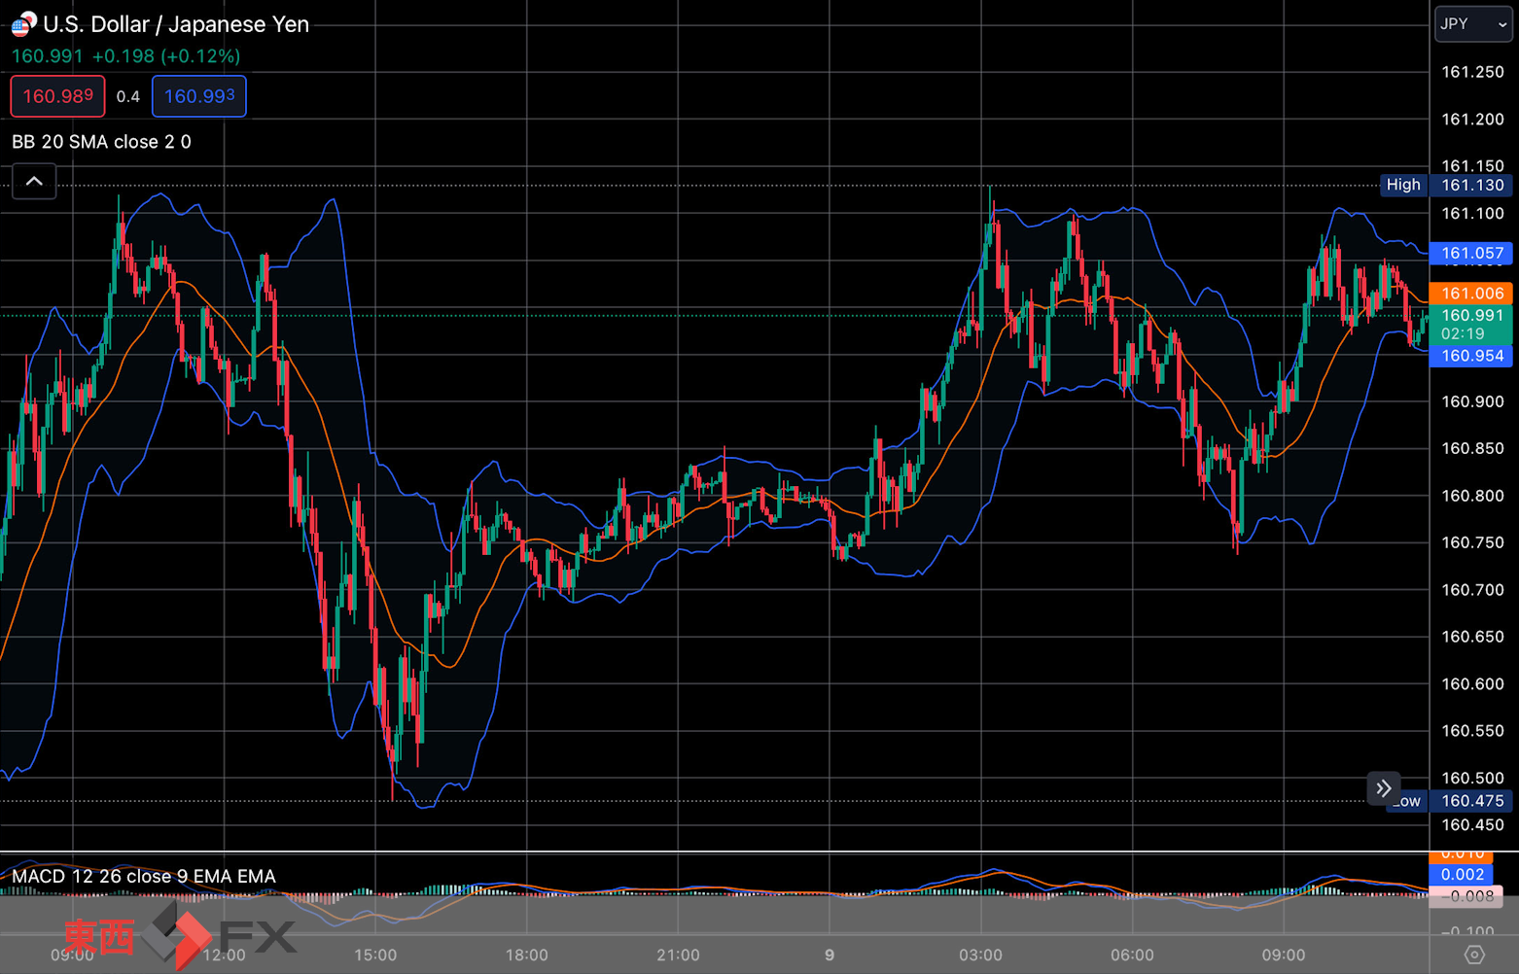
Task: Click the High 161.130 price label
Action: pos(1446,185)
